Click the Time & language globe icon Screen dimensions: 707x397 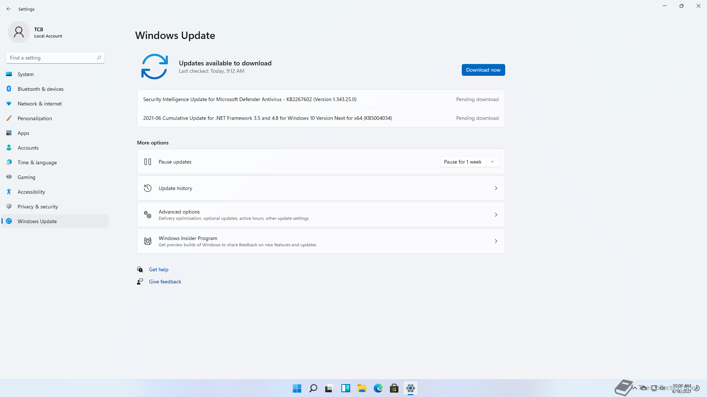[9, 162]
